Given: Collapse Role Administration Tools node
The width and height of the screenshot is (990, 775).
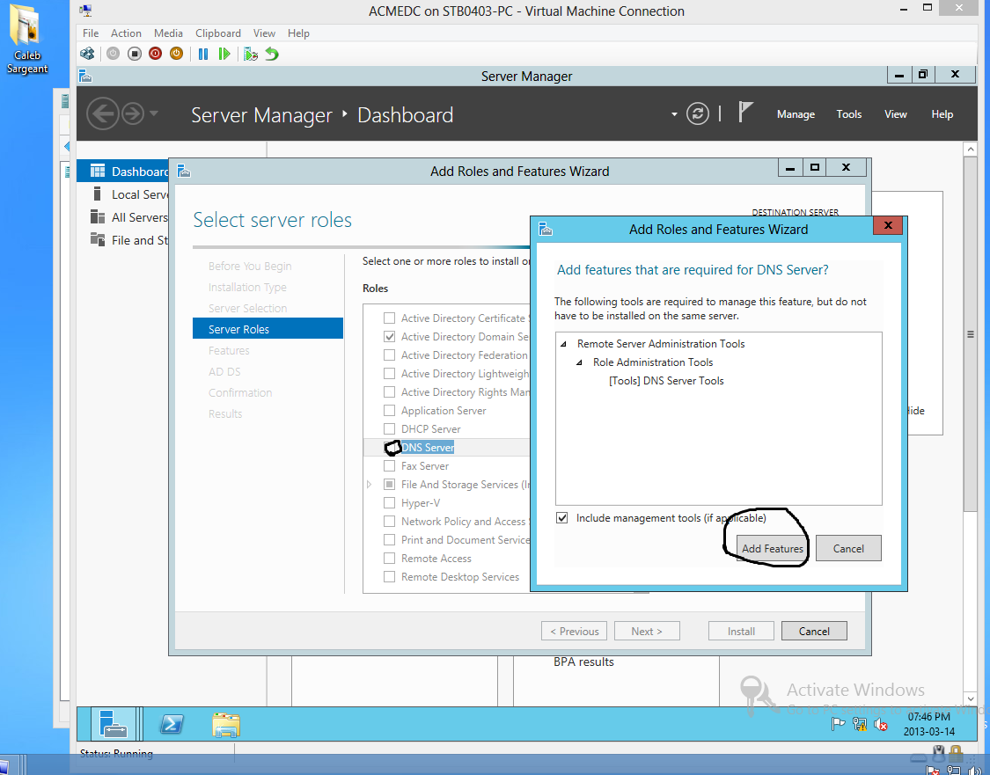Looking at the screenshot, I should [x=579, y=362].
